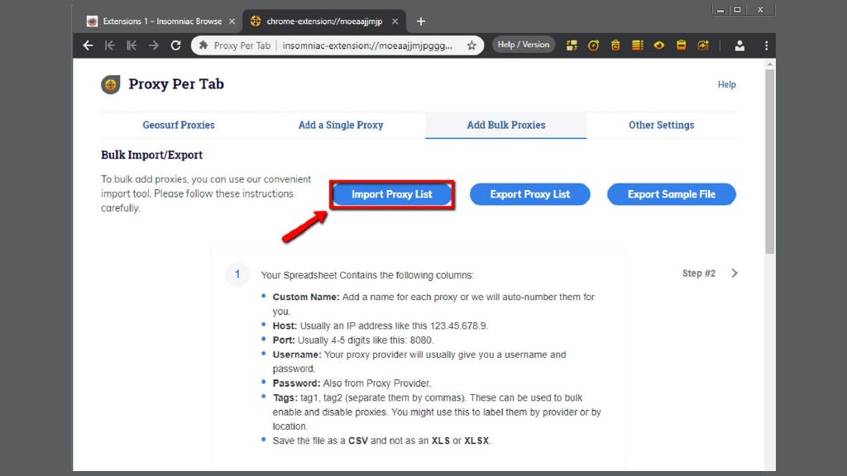This screenshot has width=847, height=476.
Task: Click the Export Proxy List button
Action: 530,194
